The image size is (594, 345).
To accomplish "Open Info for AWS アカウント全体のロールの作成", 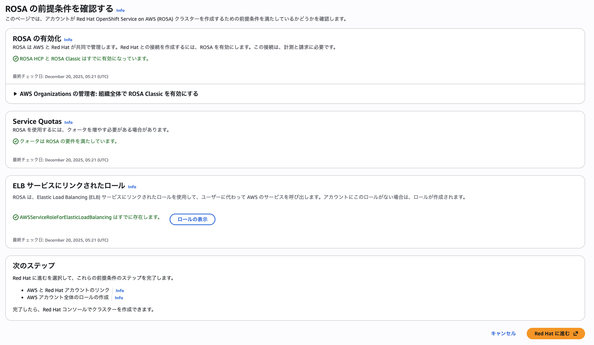I will [119, 298].
